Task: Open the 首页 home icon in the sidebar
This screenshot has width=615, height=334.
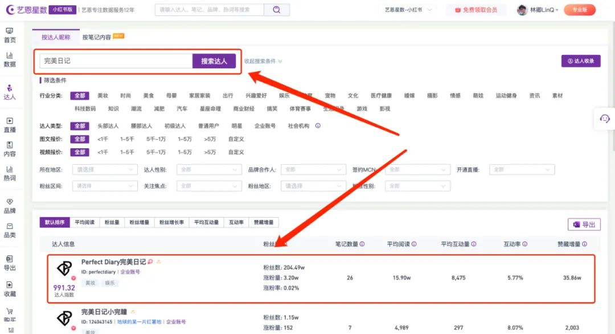Action: [x=11, y=36]
